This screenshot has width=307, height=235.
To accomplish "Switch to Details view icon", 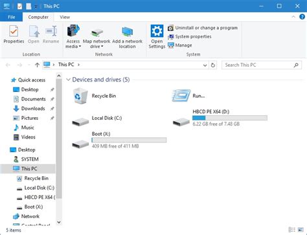I will (292, 230).
